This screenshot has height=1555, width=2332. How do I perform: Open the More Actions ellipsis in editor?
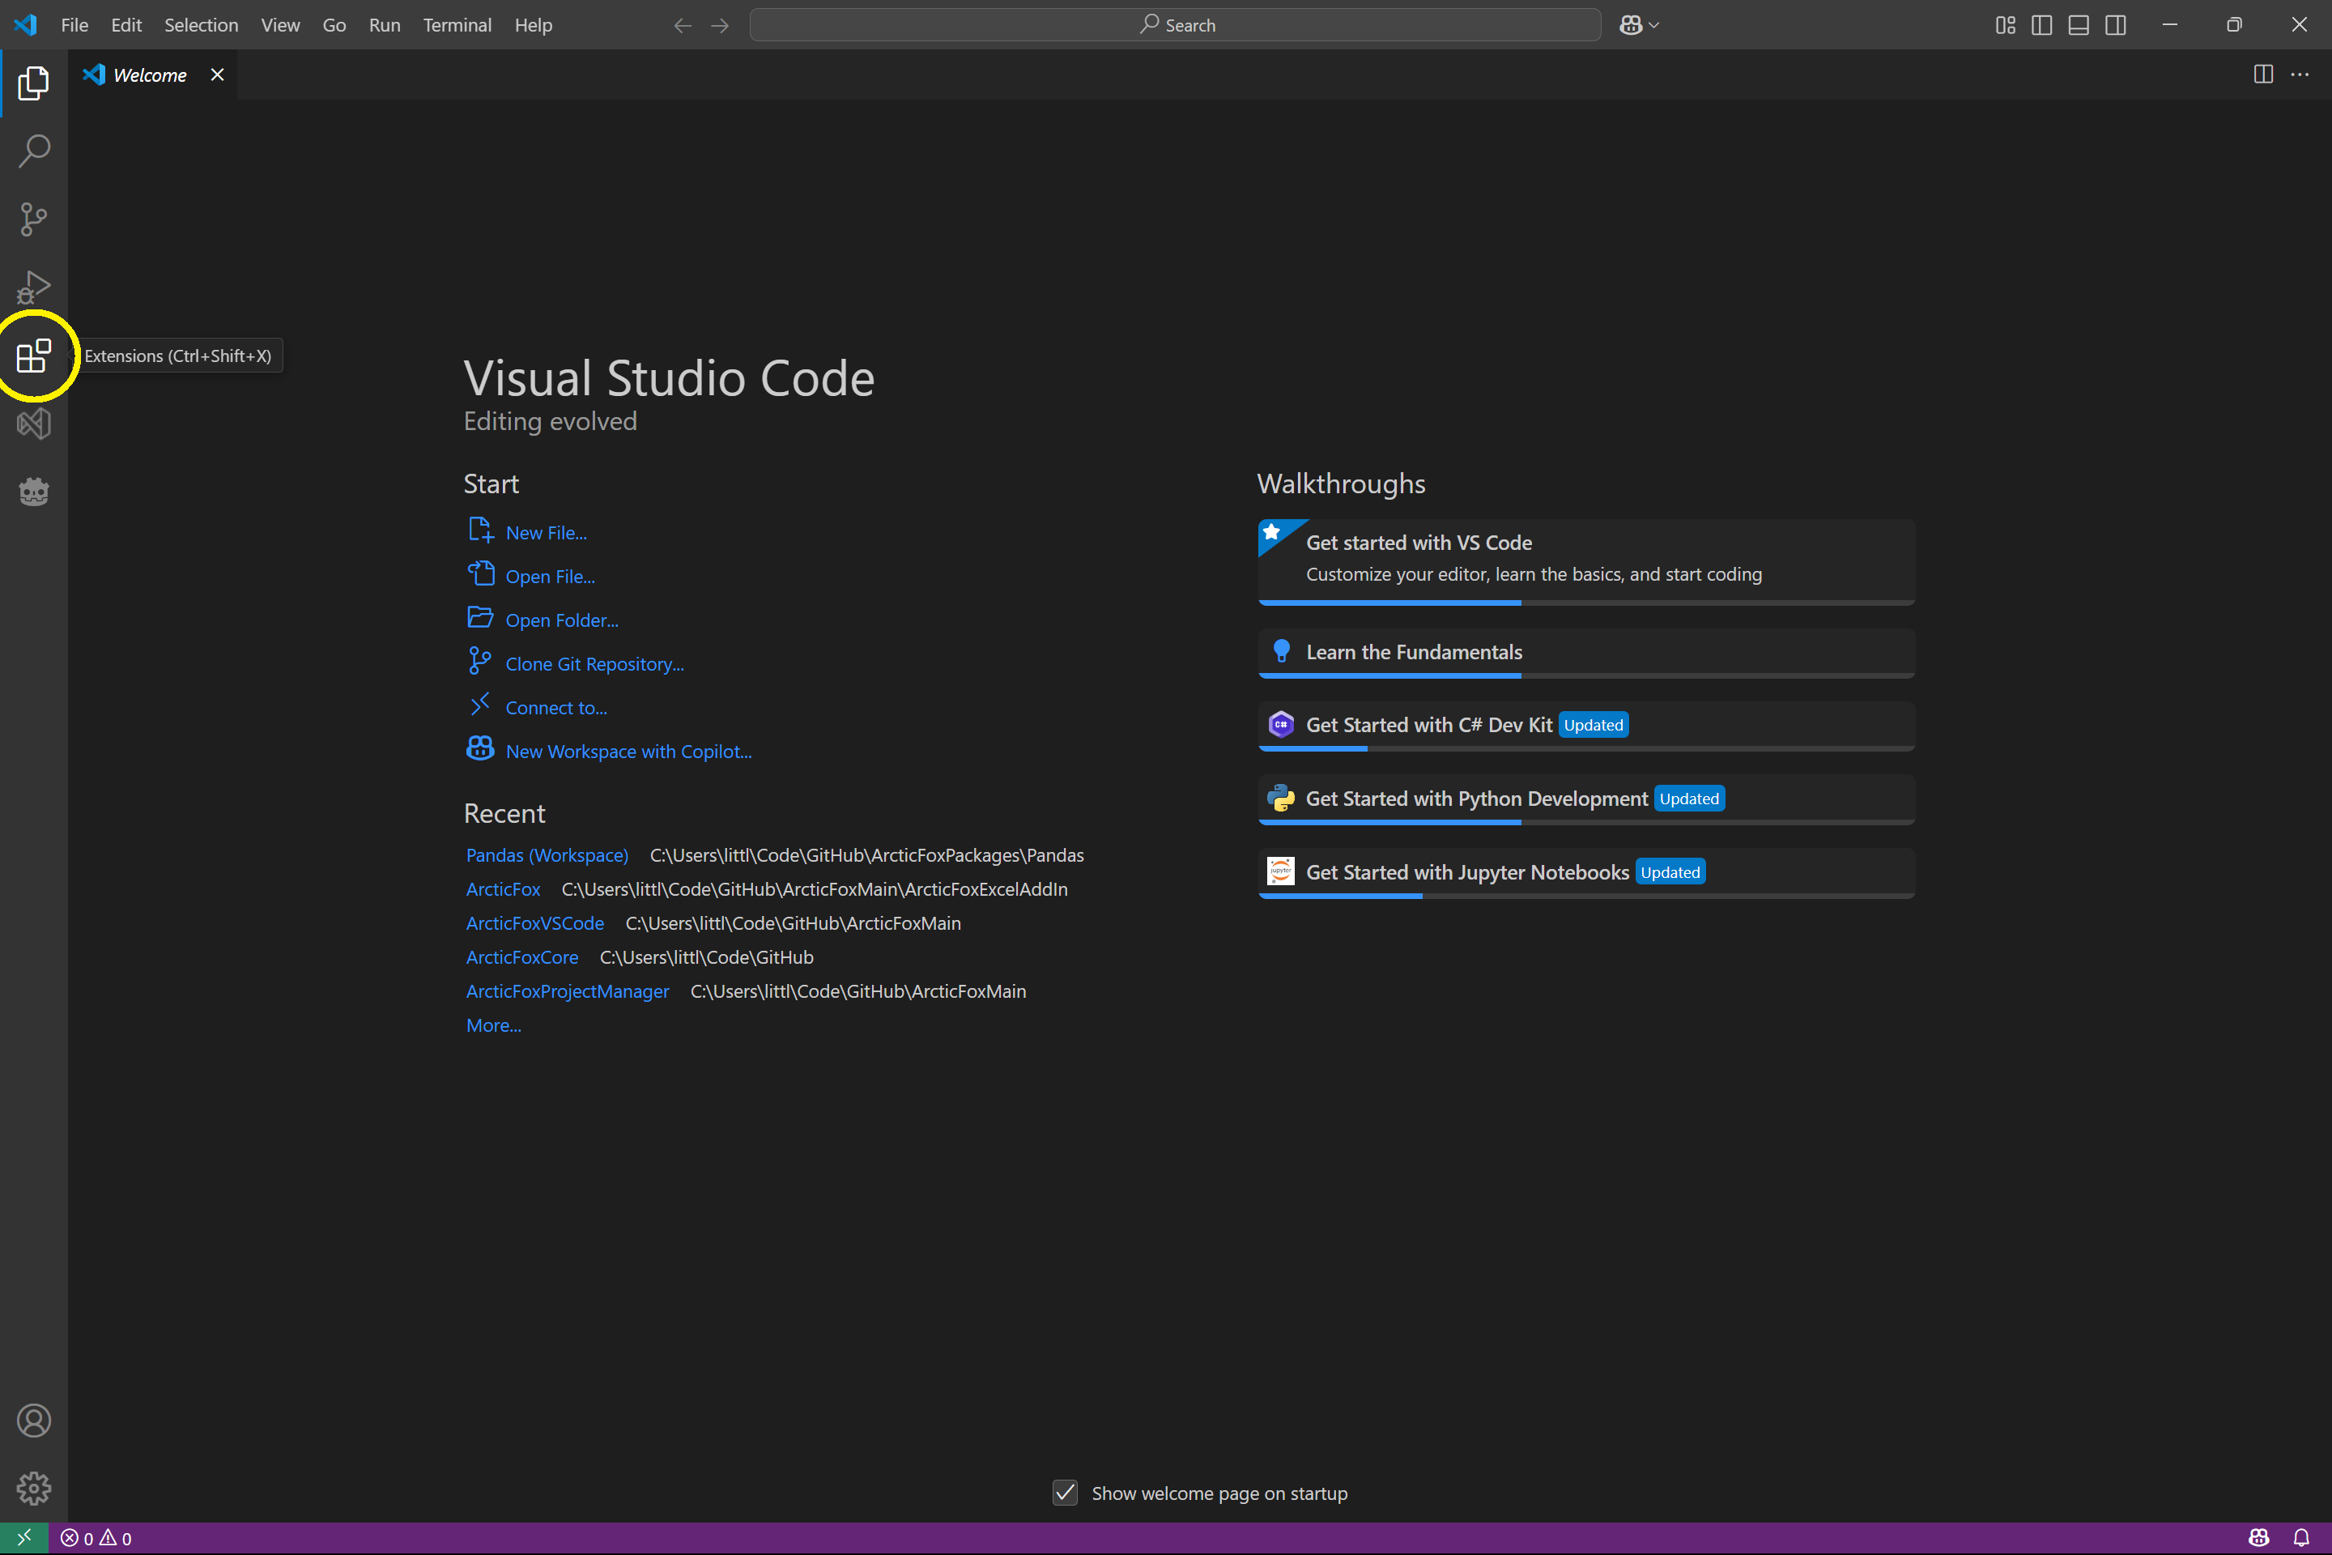pos(2300,75)
